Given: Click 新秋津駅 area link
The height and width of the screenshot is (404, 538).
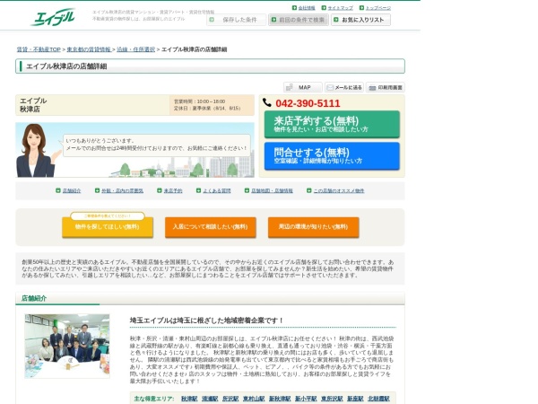Looking at the screenshot, I should (x=280, y=399).
